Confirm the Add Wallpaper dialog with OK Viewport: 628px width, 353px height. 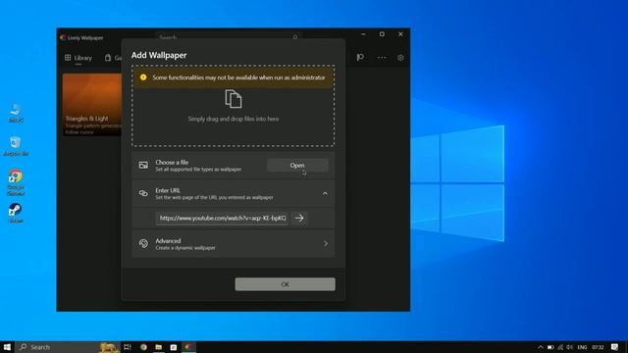286,284
